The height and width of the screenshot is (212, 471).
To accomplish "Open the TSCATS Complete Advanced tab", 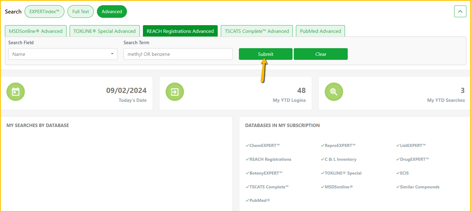I will [257, 31].
